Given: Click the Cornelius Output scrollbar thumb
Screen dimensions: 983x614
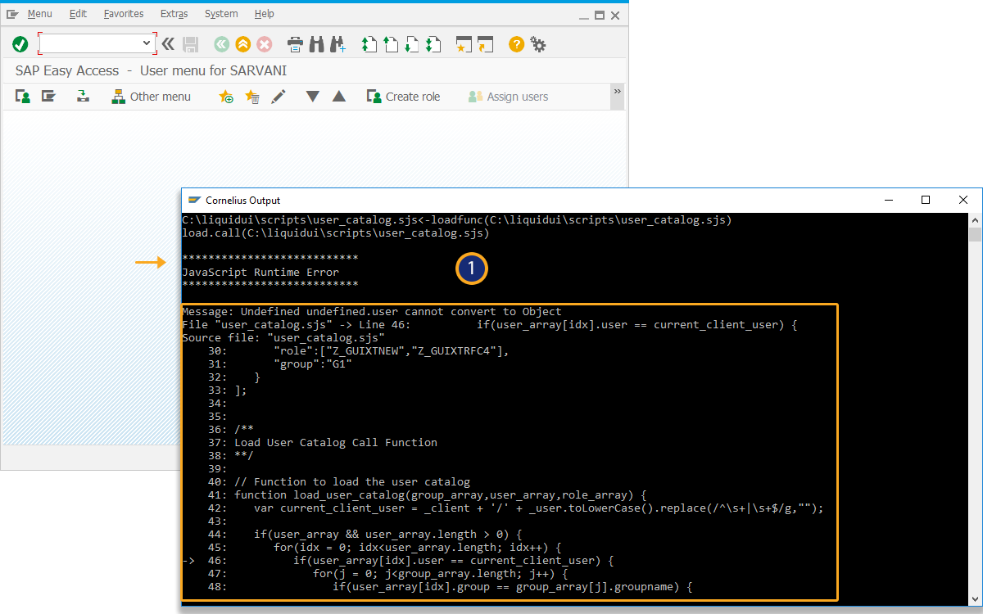Looking at the screenshot, I should coord(975,236).
